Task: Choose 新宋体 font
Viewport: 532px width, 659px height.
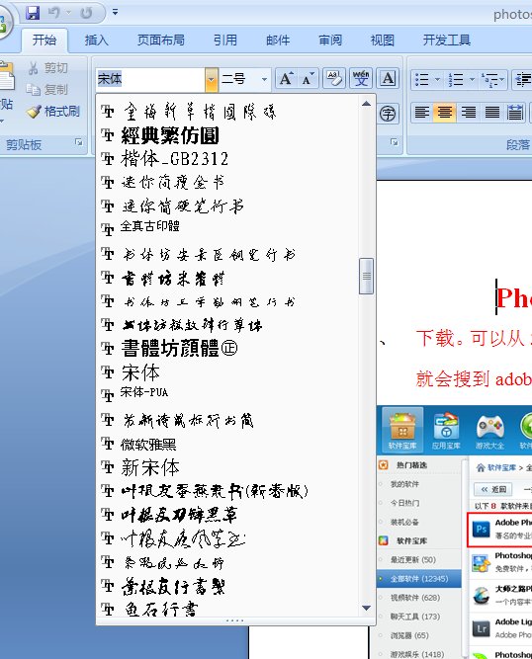Action: click(227, 467)
